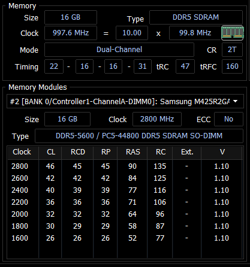The image size is (250, 267).
Task: Click the Ext. column header
Action: point(186,152)
